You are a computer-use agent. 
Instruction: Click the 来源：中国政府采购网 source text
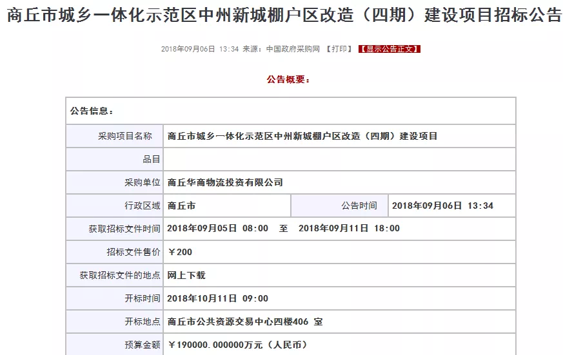pos(281,49)
